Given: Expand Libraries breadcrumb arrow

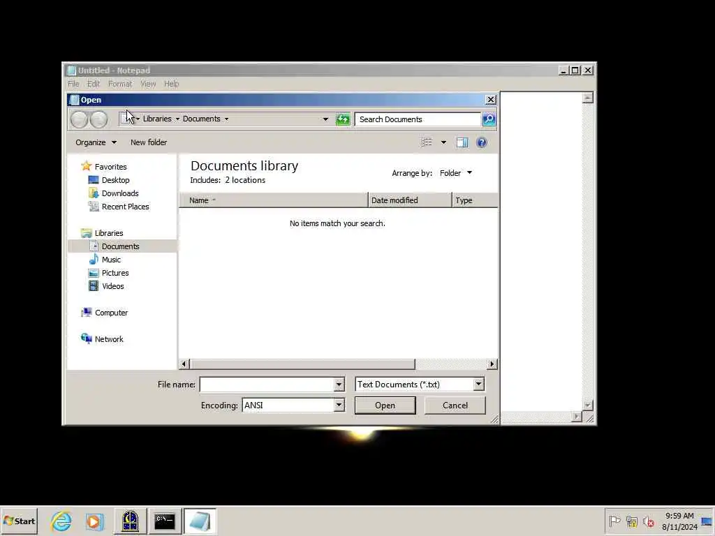Looking at the screenshot, I should (177, 119).
